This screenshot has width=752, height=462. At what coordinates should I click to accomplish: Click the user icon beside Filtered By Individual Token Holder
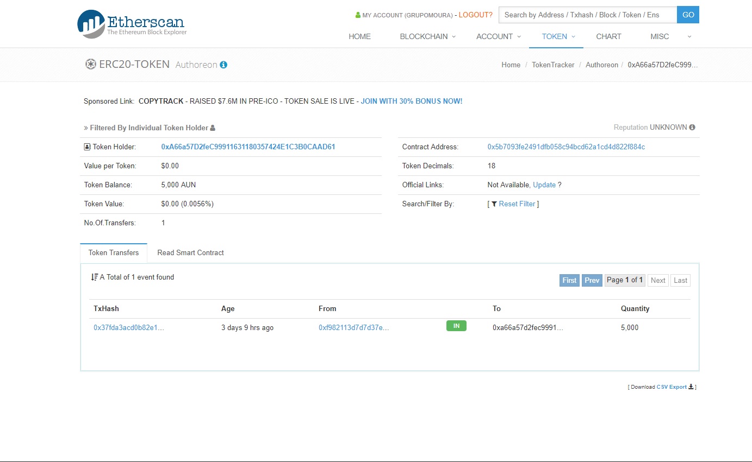(x=213, y=128)
